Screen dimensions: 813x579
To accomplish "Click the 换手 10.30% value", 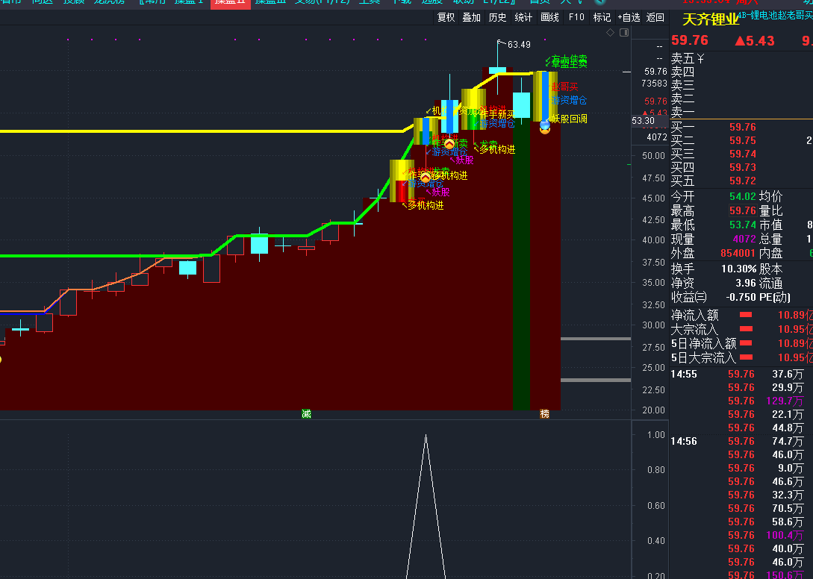I will [739, 269].
